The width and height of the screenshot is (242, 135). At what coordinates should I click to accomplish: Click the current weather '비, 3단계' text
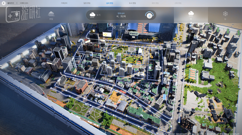tap(121, 16)
